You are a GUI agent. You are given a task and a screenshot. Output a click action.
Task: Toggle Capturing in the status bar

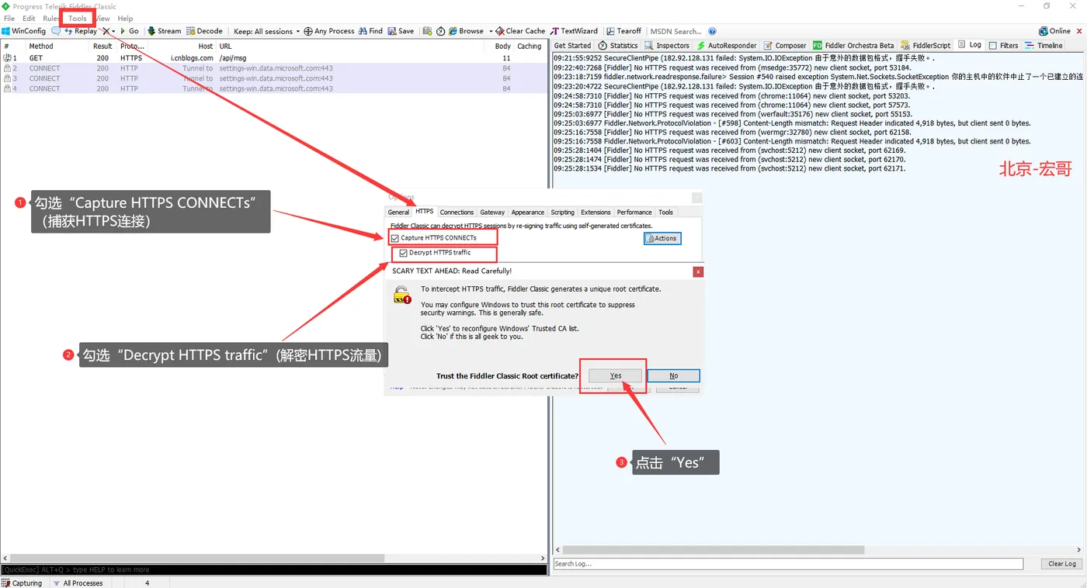click(x=23, y=583)
